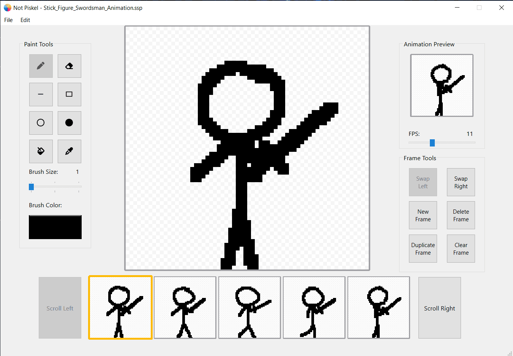The image size is (513, 356).
Task: Activate the Paint Bucket fill tool
Action: tap(41, 151)
